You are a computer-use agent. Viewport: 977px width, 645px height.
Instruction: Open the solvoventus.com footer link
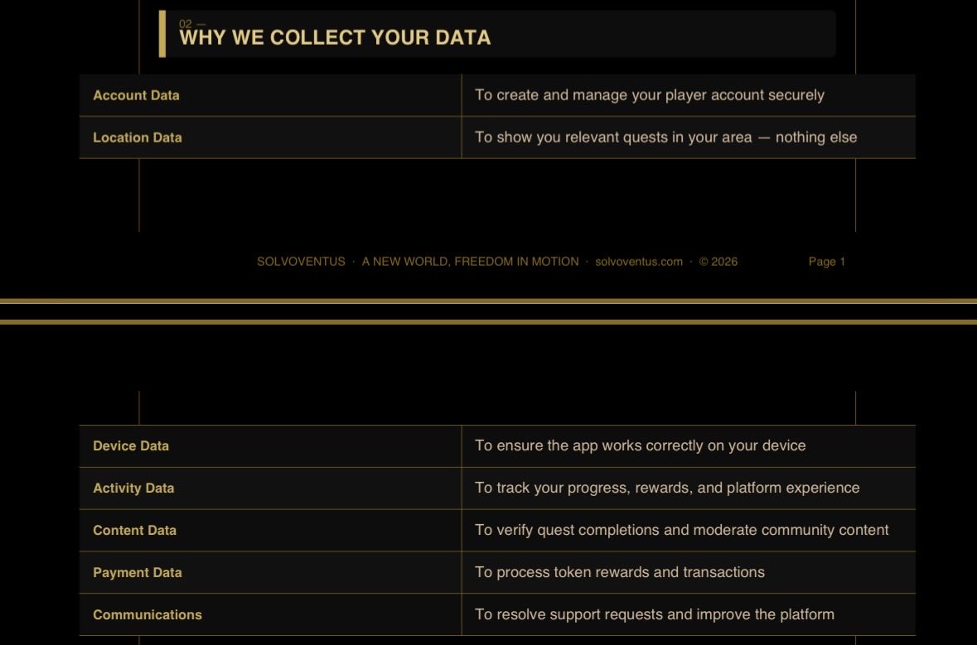(x=639, y=262)
